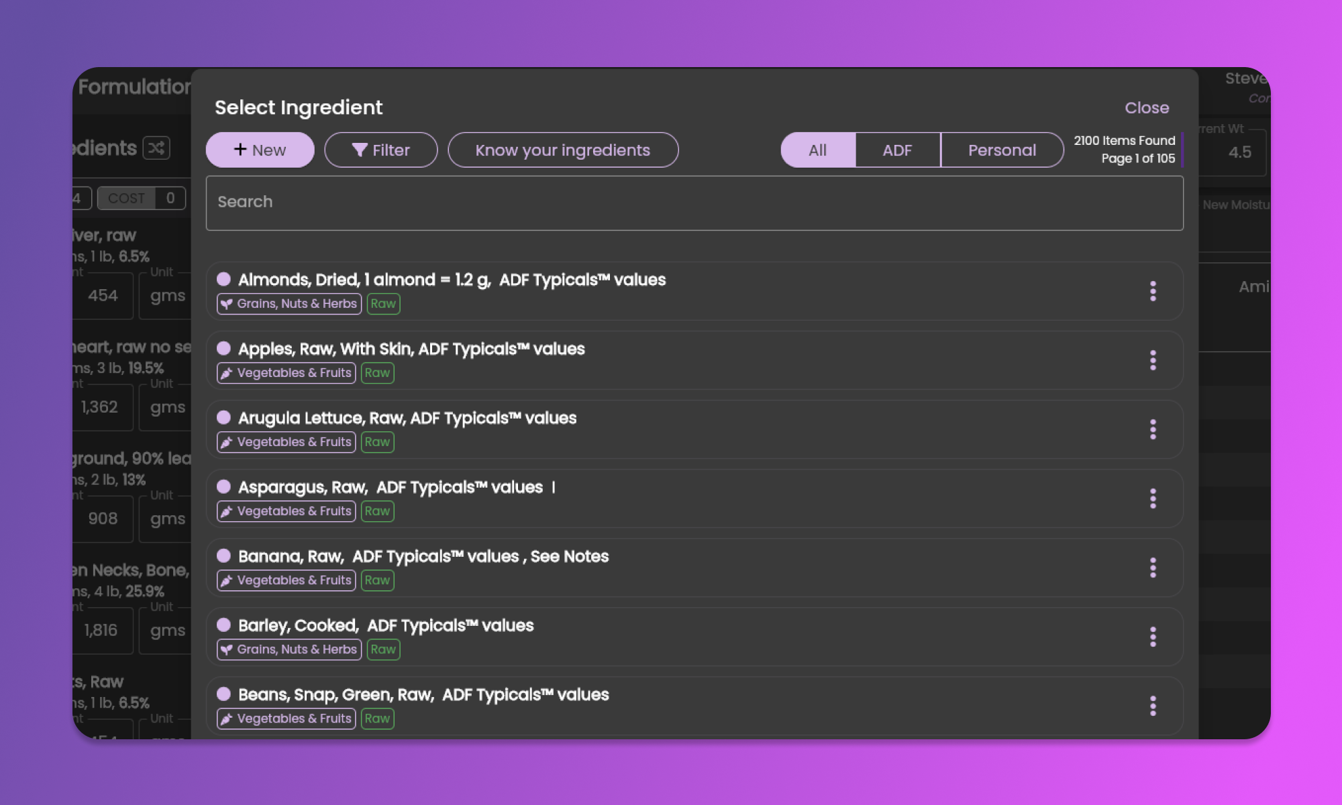Open options menu for Barley, Cooked
The height and width of the screenshot is (805, 1342).
[1153, 637]
